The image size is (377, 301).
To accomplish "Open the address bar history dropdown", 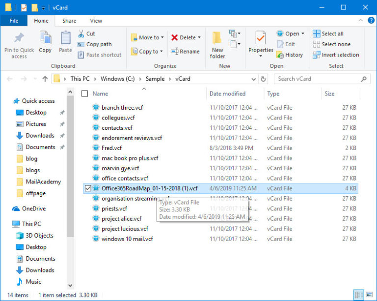I will point(253,79).
